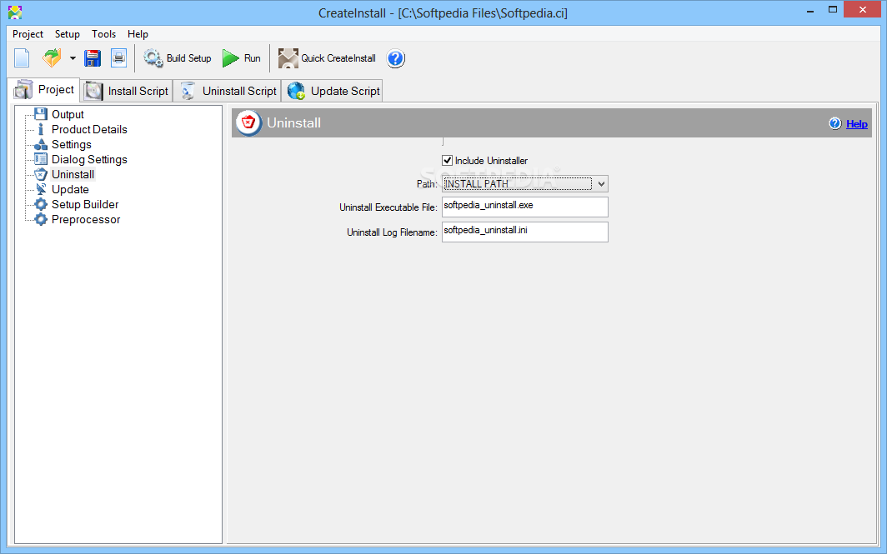This screenshot has height=554, width=887.
Task: Click the red Uninstall header icon
Action: (248, 122)
